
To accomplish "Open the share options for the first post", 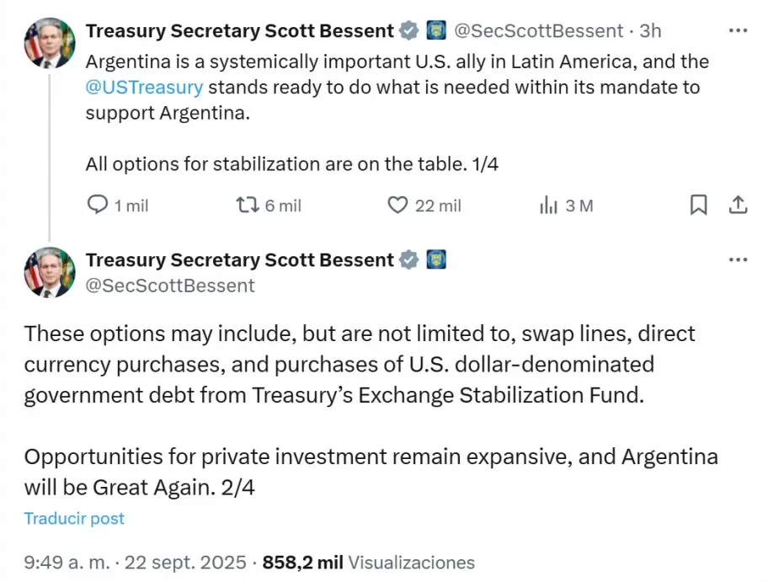I will click(x=738, y=204).
